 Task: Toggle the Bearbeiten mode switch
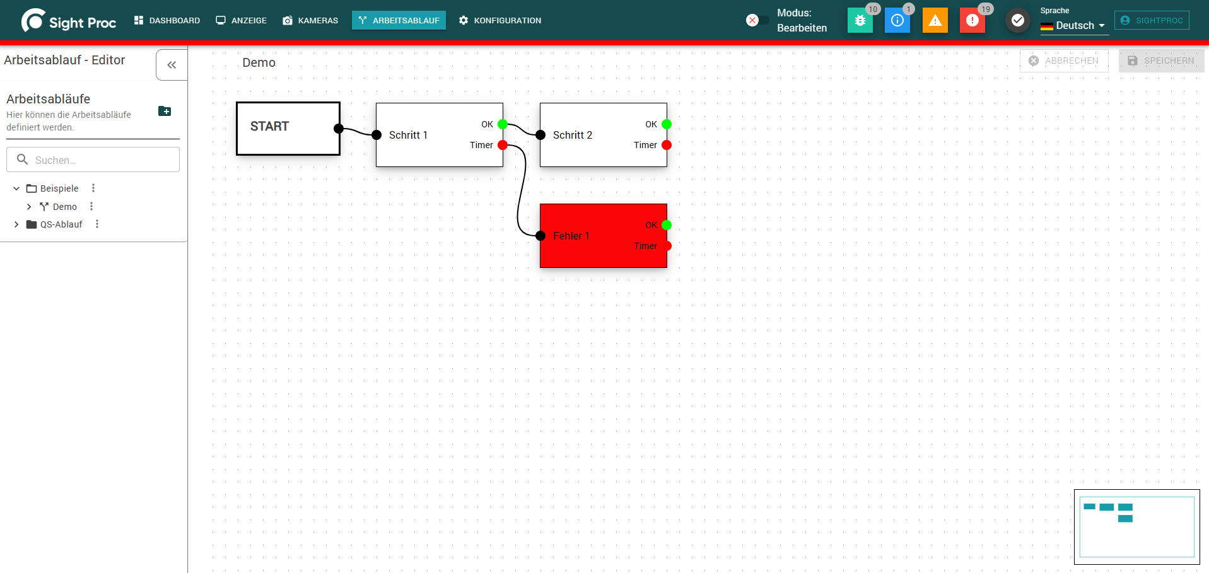coord(757,20)
